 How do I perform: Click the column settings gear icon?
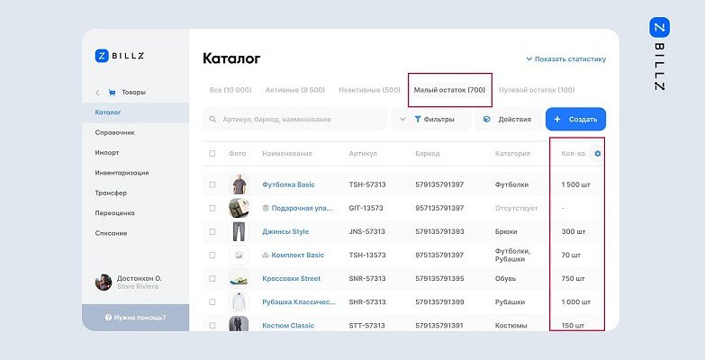(598, 154)
